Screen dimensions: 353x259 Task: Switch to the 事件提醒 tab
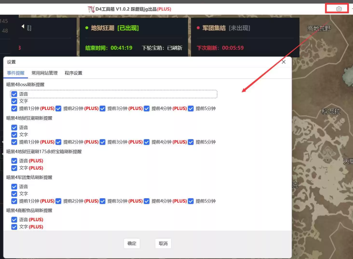[x=16, y=73]
